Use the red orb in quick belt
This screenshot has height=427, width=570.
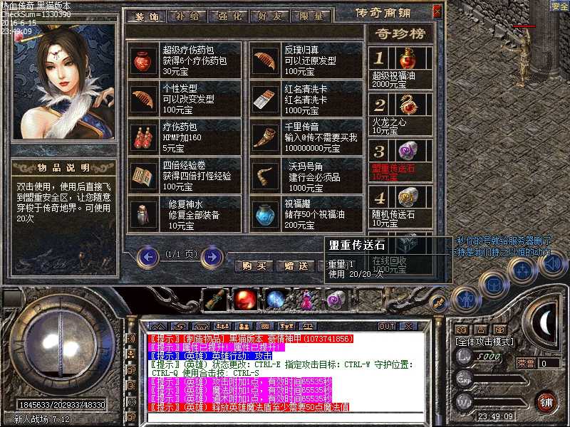(x=245, y=300)
